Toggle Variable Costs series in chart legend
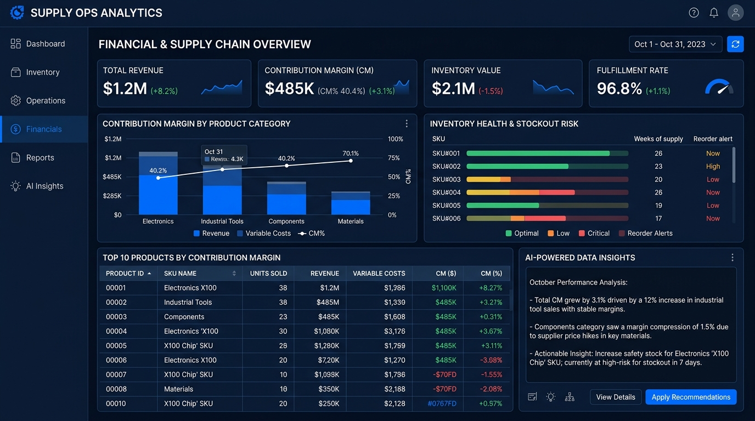Screen dimensions: 755x421 264,234
